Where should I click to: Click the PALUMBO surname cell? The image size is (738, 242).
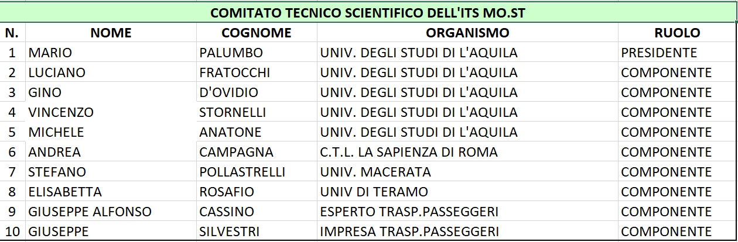pyautogui.click(x=257, y=53)
